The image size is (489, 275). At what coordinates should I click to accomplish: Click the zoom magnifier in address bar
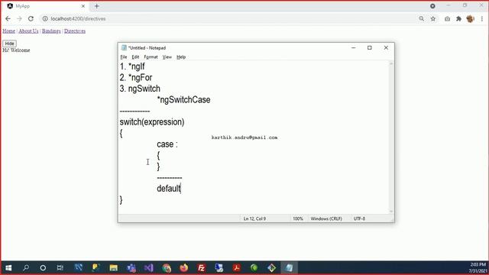click(421, 18)
